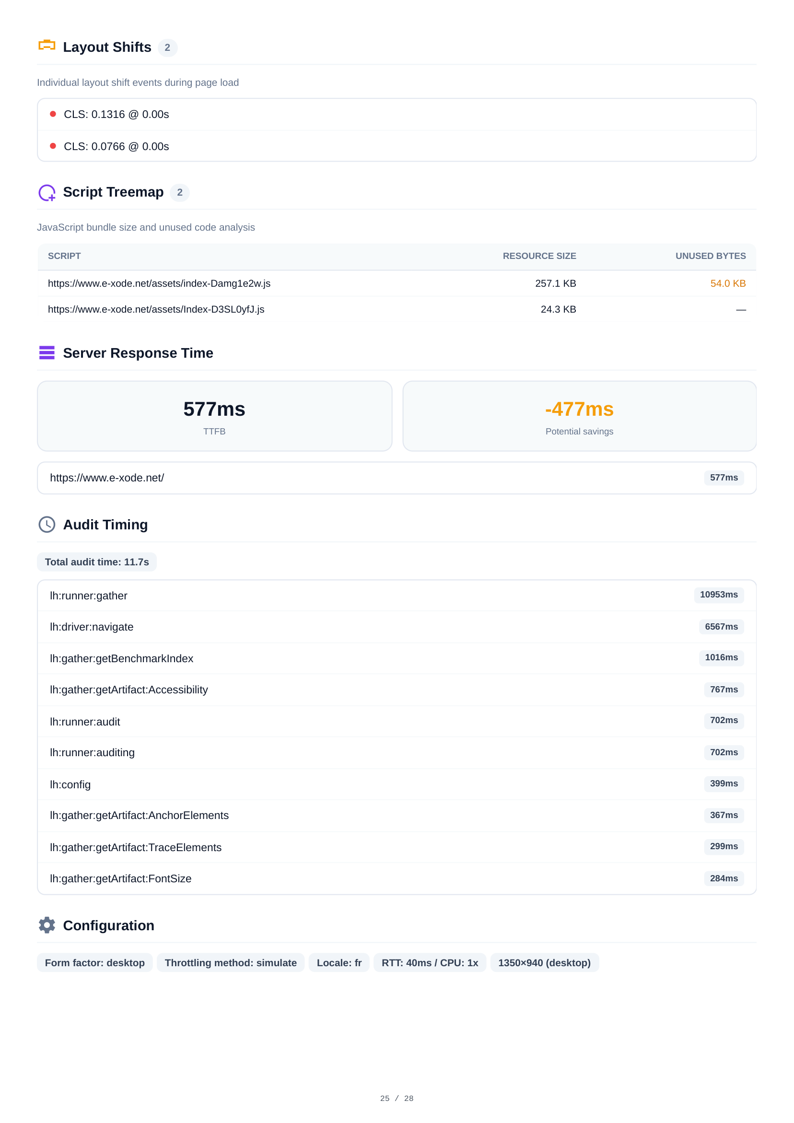794x1123 pixels.
Task: Click the Configuration gear icon
Action: tap(47, 925)
